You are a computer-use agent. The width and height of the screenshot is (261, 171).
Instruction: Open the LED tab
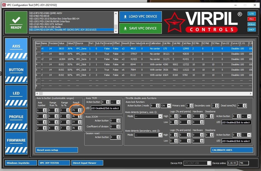16,96
